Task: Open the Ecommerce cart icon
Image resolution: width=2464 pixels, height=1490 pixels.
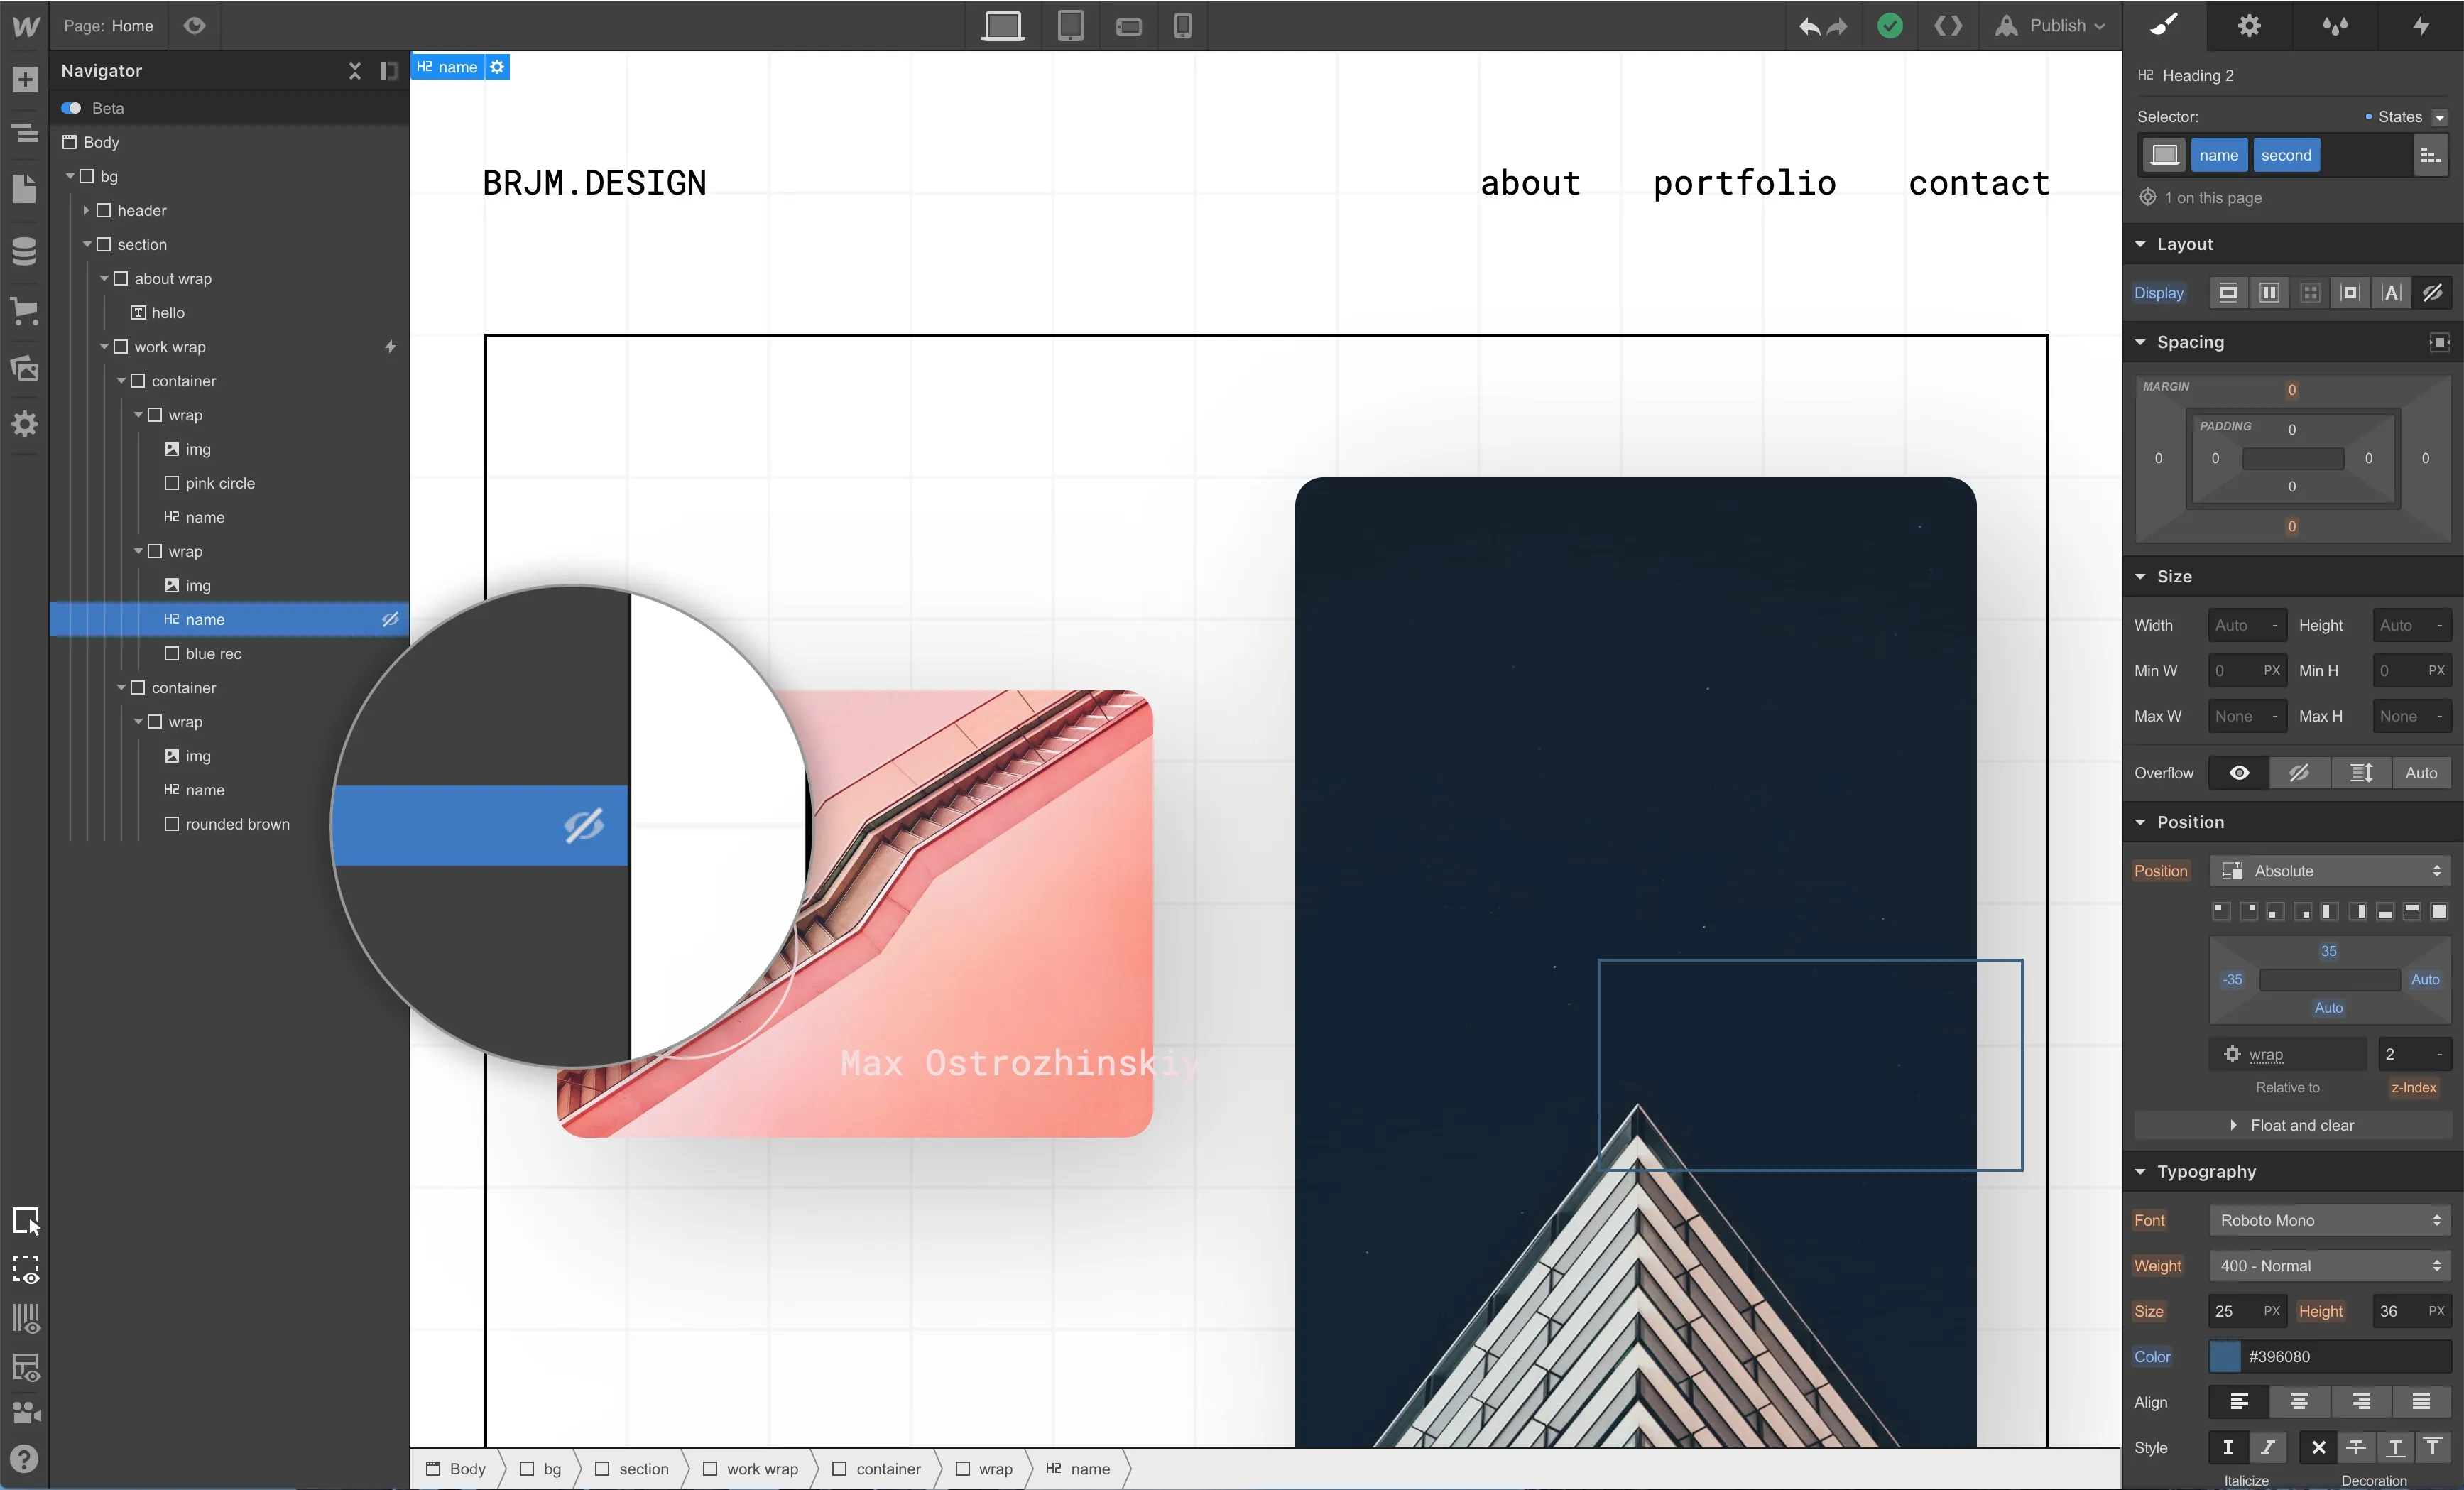Action: coord(25,310)
